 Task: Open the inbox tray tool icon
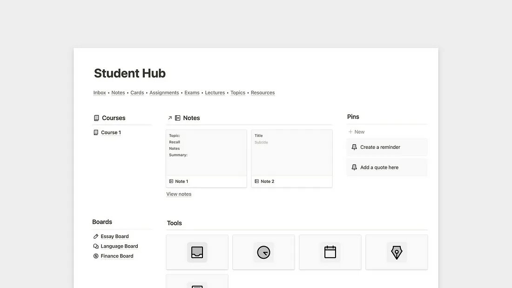click(197, 252)
